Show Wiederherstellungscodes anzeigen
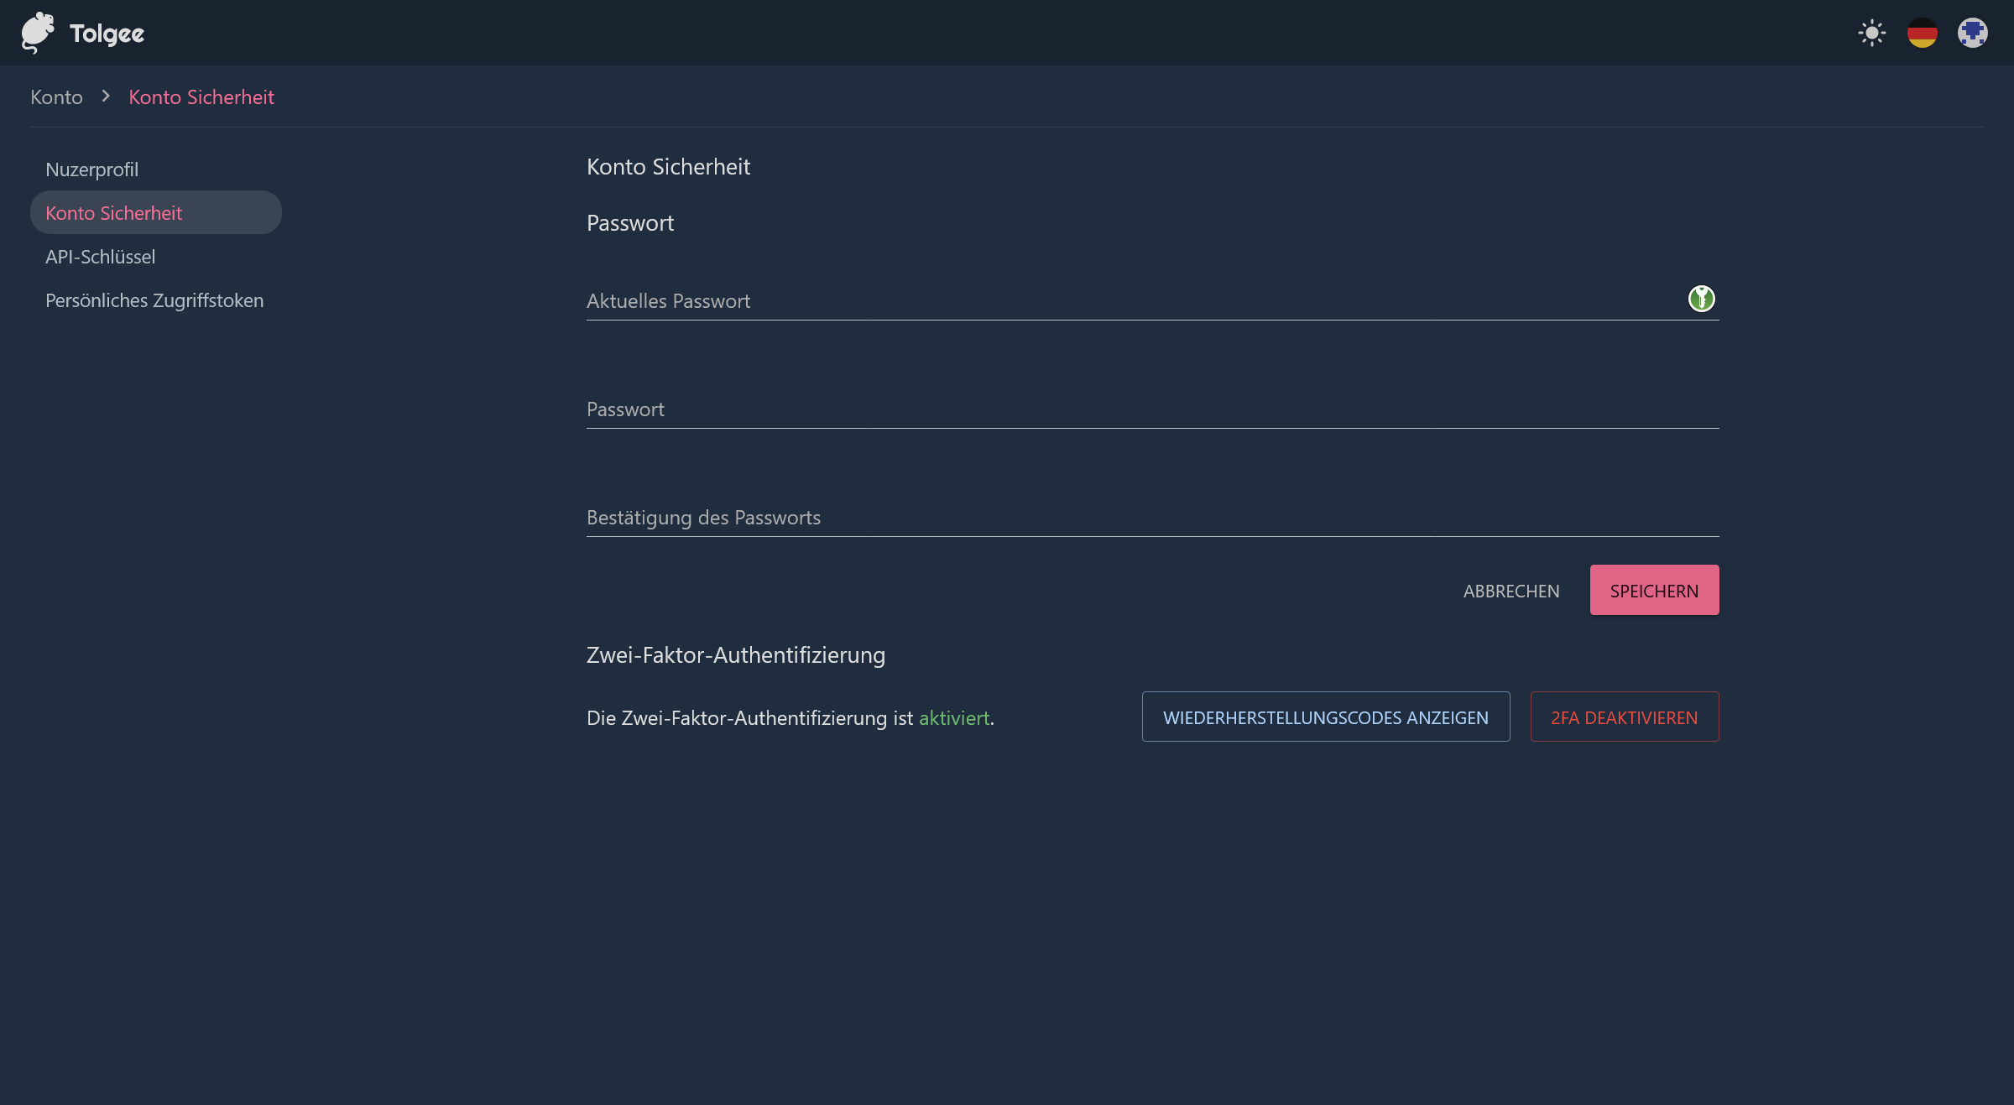 click(x=1325, y=717)
